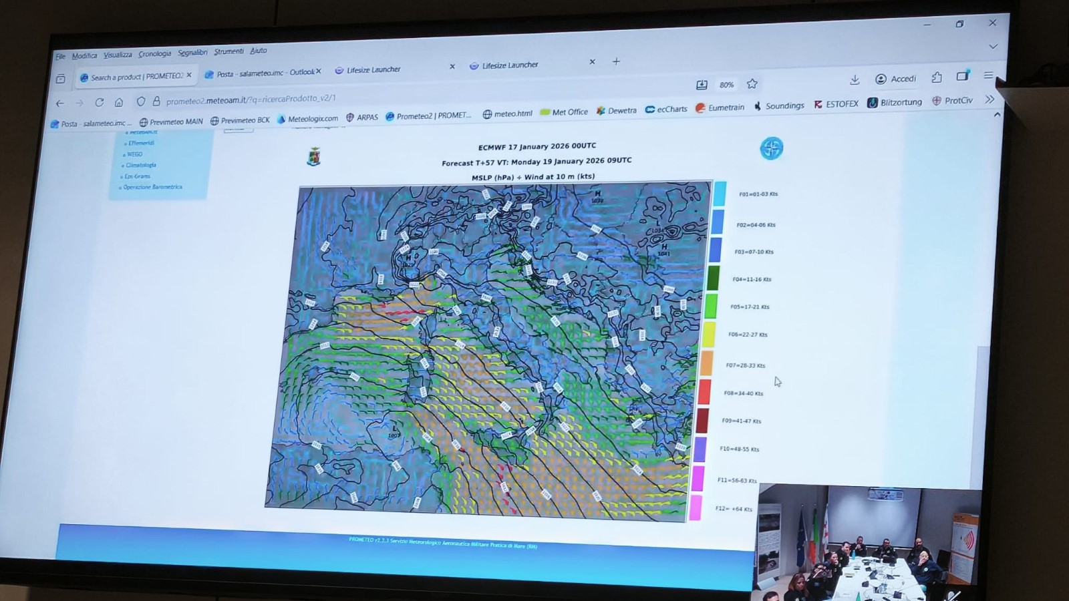Expand hidden bookmarks with double chevron

pyautogui.click(x=989, y=99)
